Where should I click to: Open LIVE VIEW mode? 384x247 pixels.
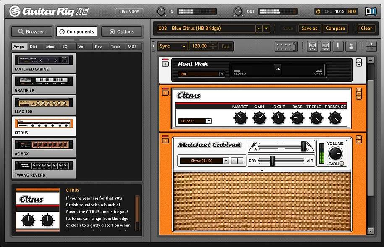click(x=129, y=11)
